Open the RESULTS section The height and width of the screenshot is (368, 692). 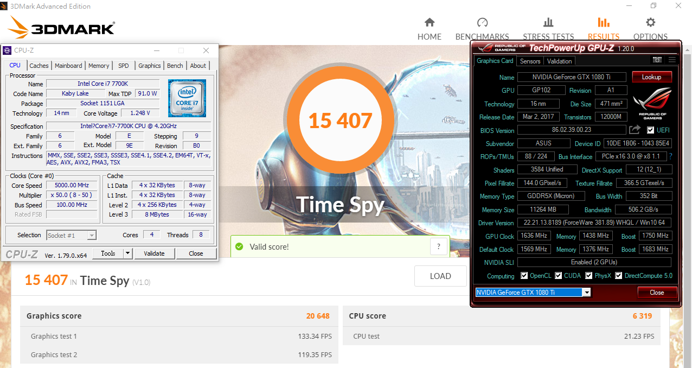[x=604, y=29]
